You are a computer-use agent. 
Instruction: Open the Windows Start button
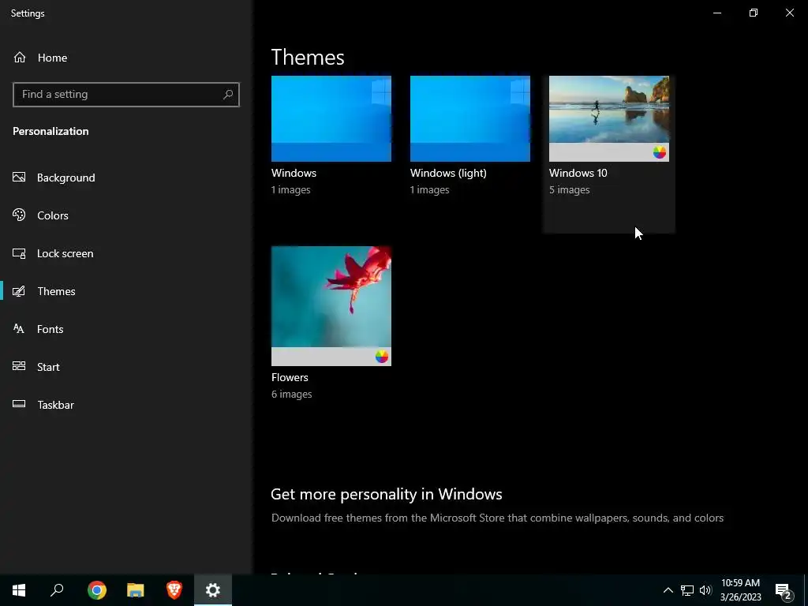(19, 590)
